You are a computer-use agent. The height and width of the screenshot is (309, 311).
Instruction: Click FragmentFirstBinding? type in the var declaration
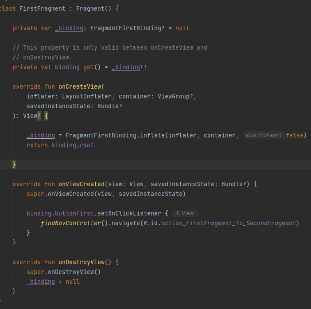127,28
